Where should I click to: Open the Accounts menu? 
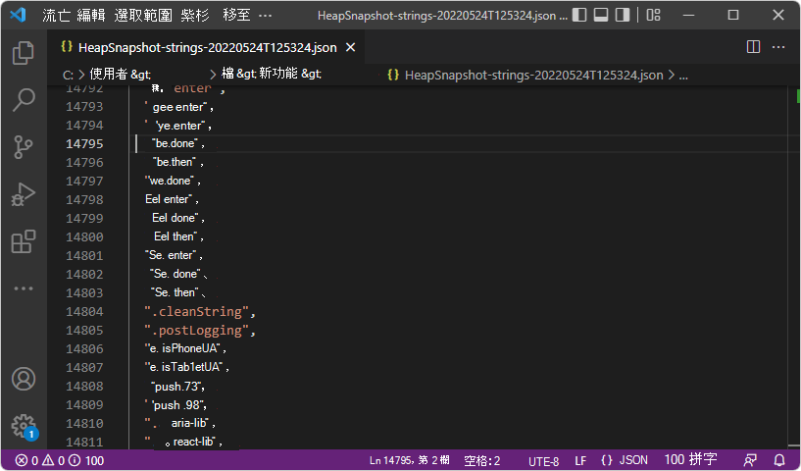[24, 379]
